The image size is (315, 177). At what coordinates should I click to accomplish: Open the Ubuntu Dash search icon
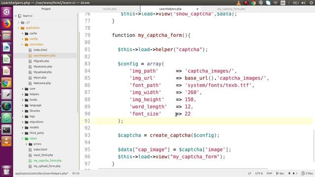(x=6, y=12)
